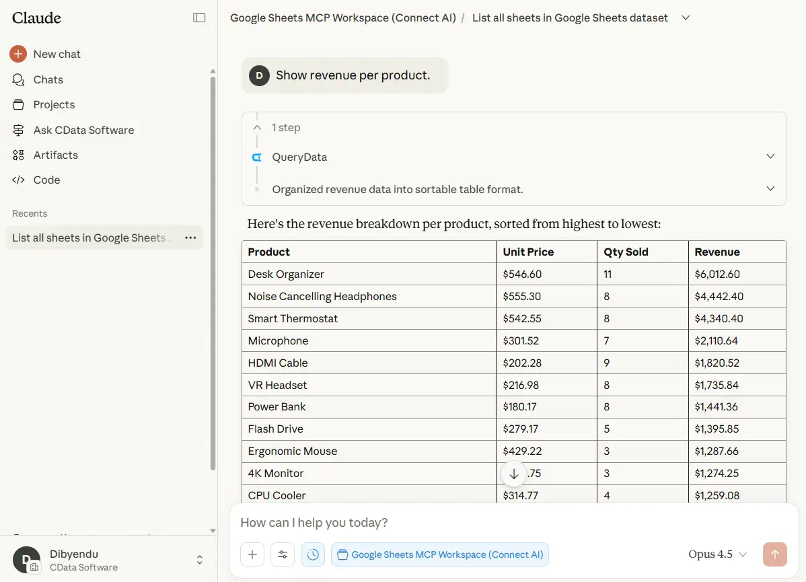Click the Recents section heading
The image size is (806, 582).
[30, 213]
